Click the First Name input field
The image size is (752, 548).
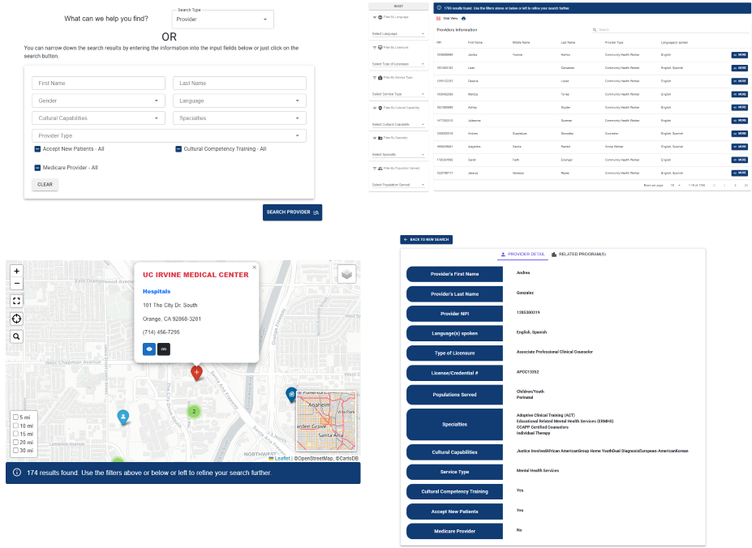[x=98, y=83]
